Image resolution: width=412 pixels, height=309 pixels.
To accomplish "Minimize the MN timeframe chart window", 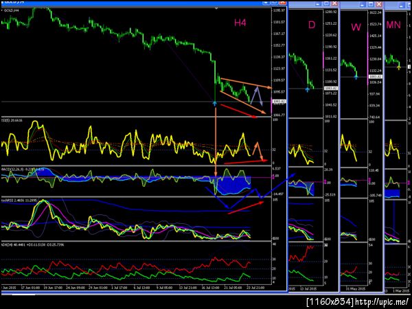I will coord(402,5).
